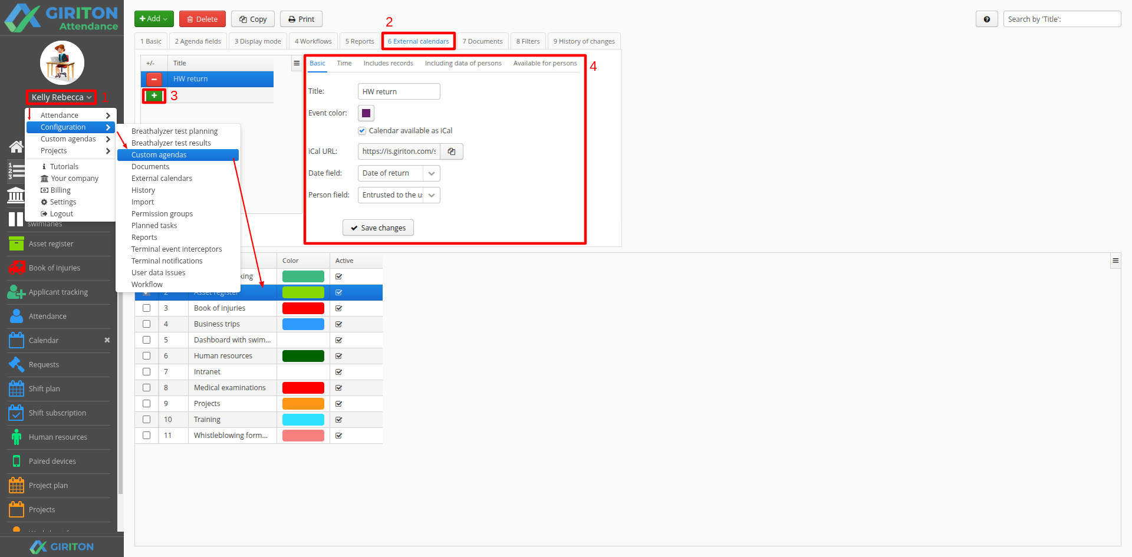The height and width of the screenshot is (557, 1132).
Task: Select the Medical examinations row checkbox
Action: pyautogui.click(x=146, y=388)
